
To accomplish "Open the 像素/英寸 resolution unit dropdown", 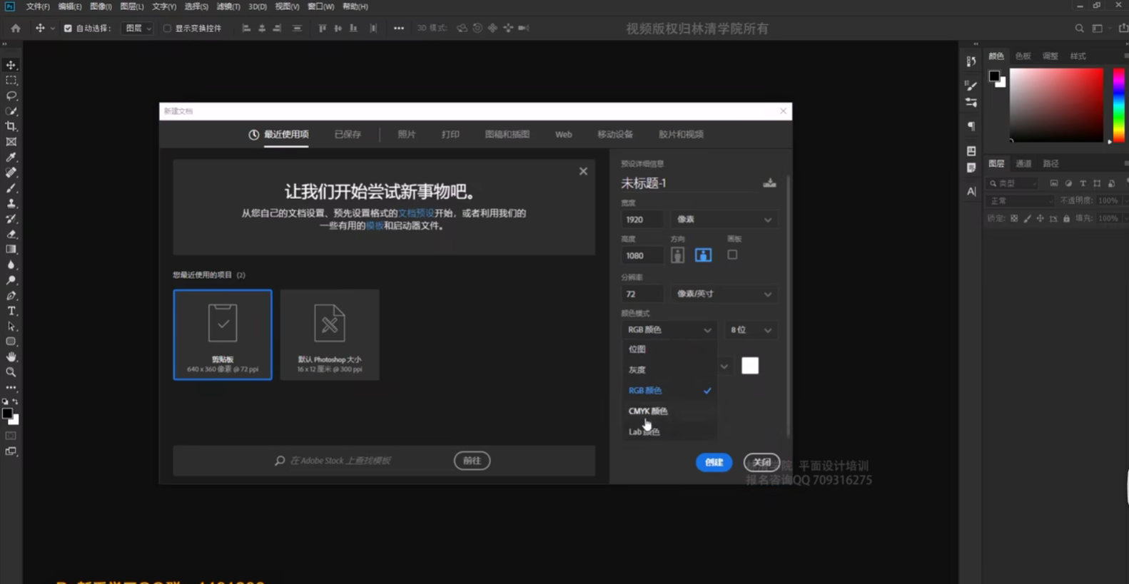I will [724, 294].
